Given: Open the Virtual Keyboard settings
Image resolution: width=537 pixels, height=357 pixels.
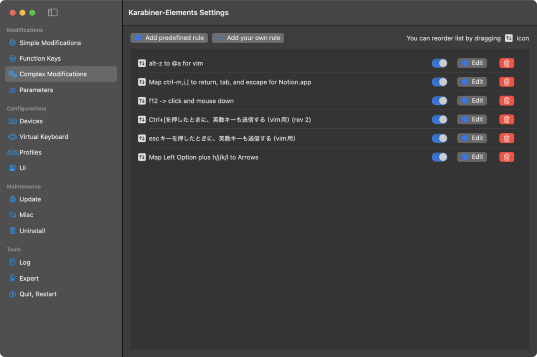Looking at the screenshot, I should [x=61, y=137].
